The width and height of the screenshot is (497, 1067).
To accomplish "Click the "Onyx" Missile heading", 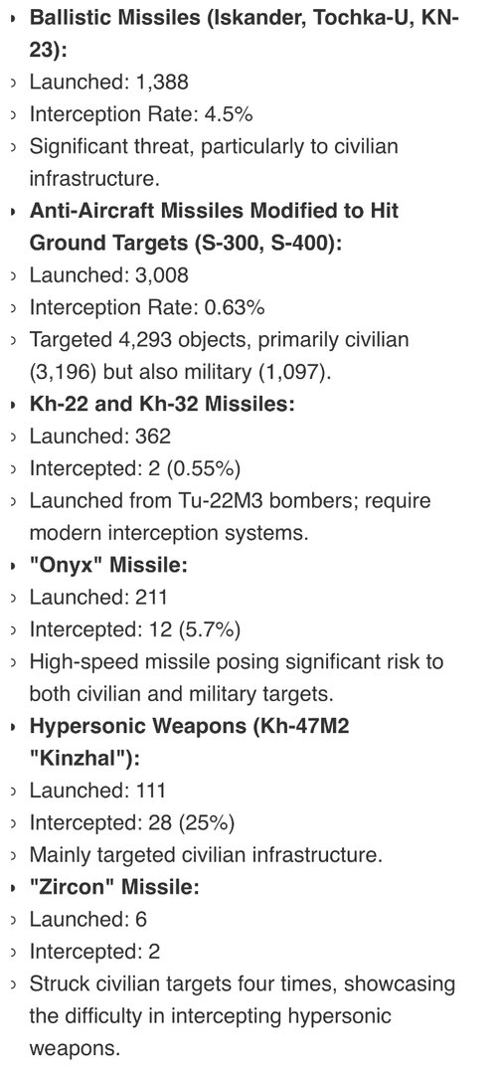I will (108, 565).
